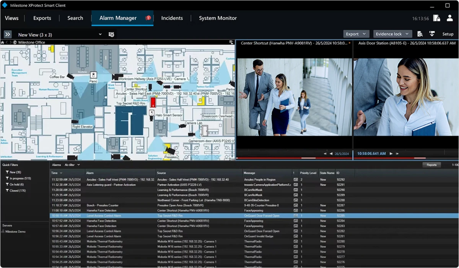This screenshot has height=268, width=459.
Task: Switch to the Exports tab
Action: point(42,18)
